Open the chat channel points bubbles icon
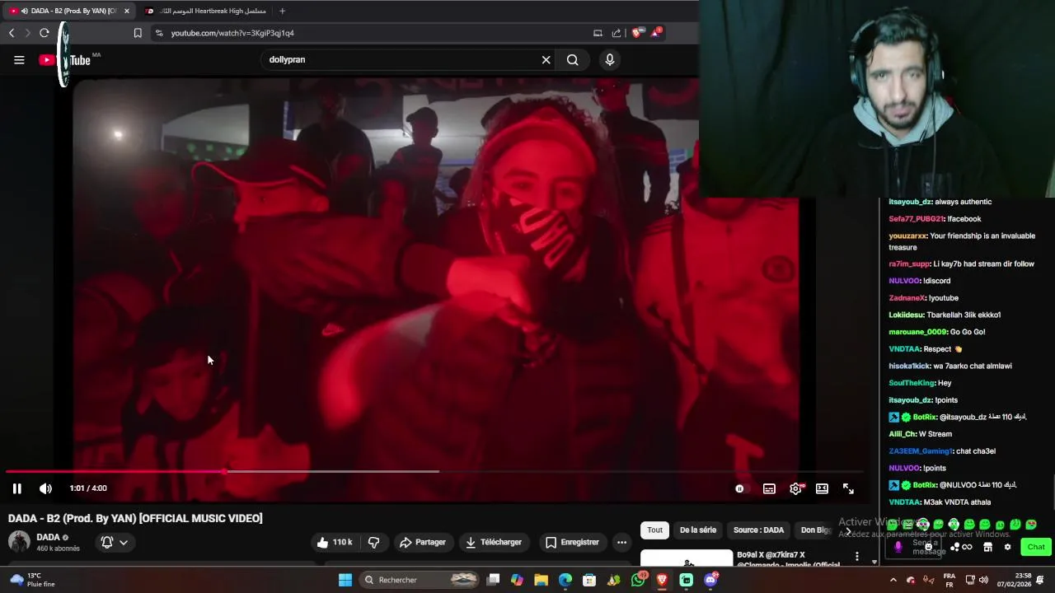Image resolution: width=1055 pixels, height=593 pixels. tap(954, 548)
